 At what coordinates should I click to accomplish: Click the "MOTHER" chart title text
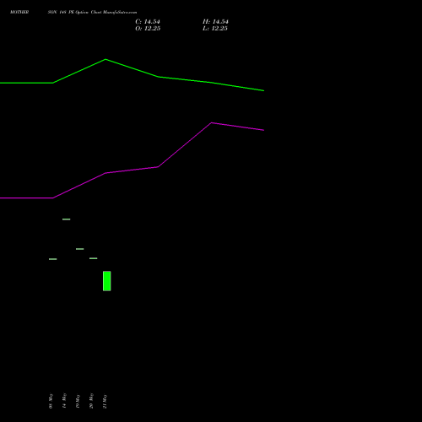(19, 13)
